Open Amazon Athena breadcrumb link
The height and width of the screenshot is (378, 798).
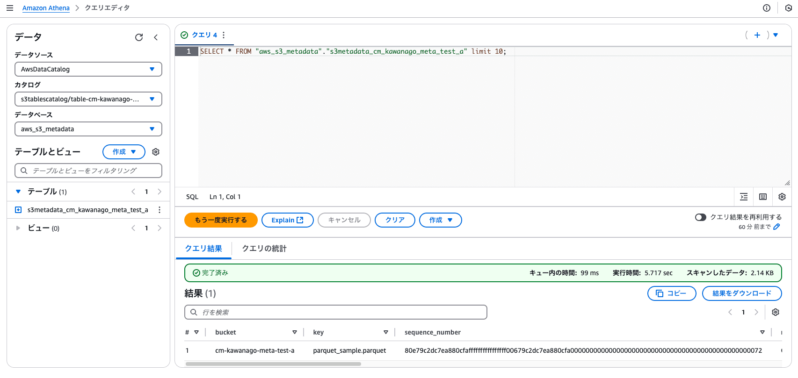[x=46, y=8]
